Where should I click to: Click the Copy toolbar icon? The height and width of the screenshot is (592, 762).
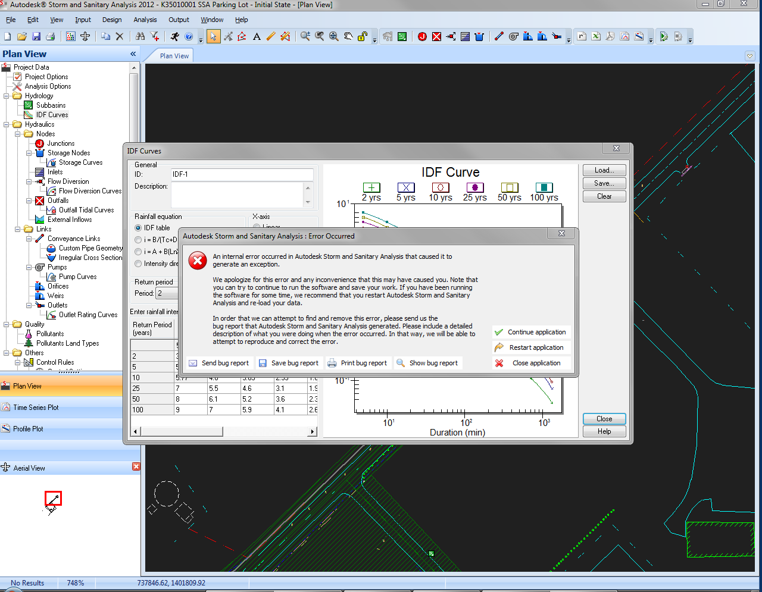[105, 36]
